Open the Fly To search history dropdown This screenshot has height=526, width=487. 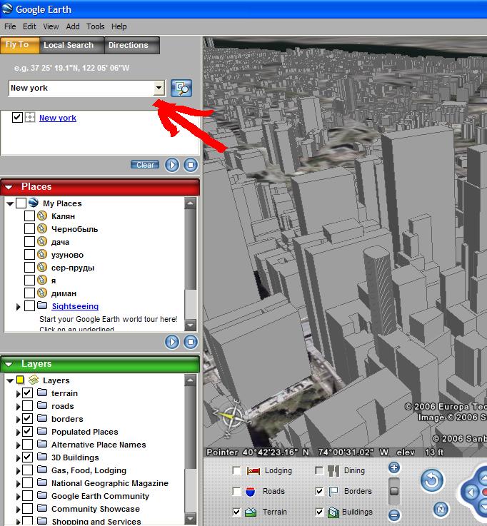click(159, 88)
